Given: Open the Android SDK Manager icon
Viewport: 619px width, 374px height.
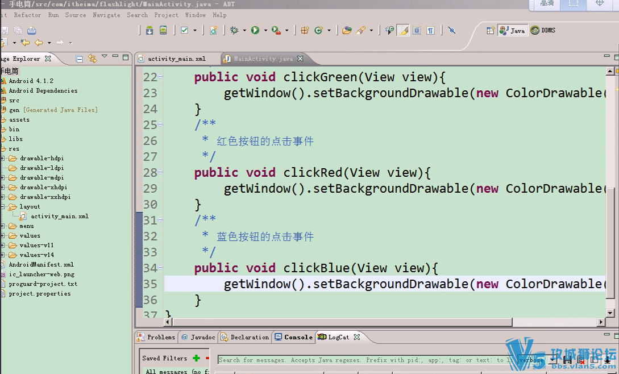Looking at the screenshot, I should tap(149, 31).
